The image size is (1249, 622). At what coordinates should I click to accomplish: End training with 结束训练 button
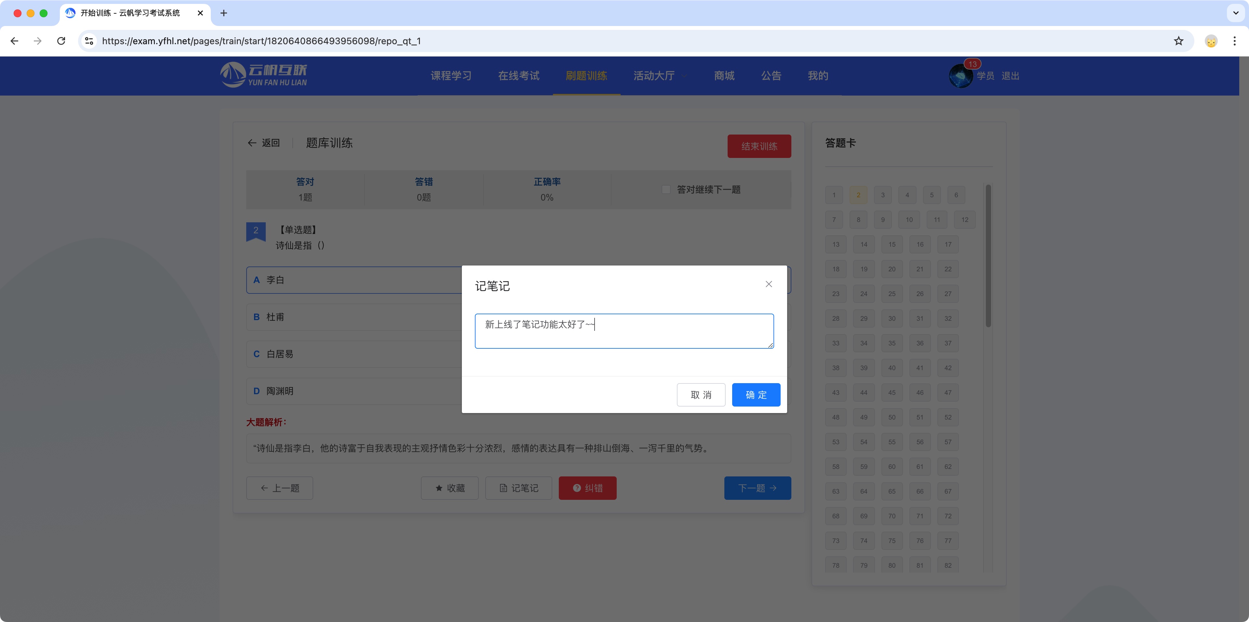759,146
